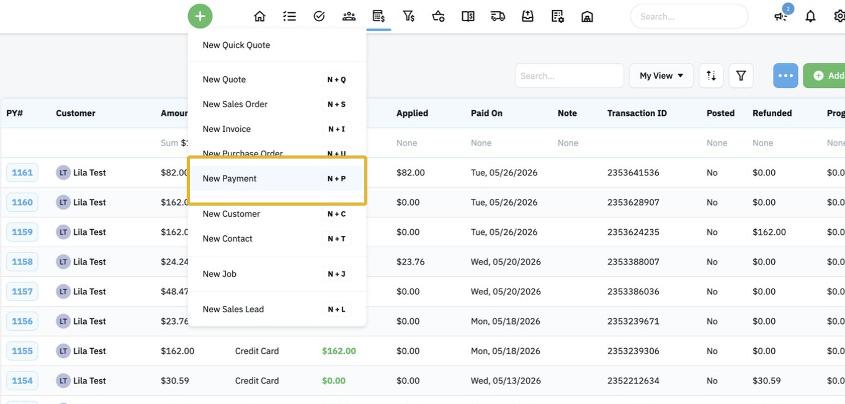Open the inbox download tray icon
Viewport: 845px width, 404px height.
tap(527, 16)
